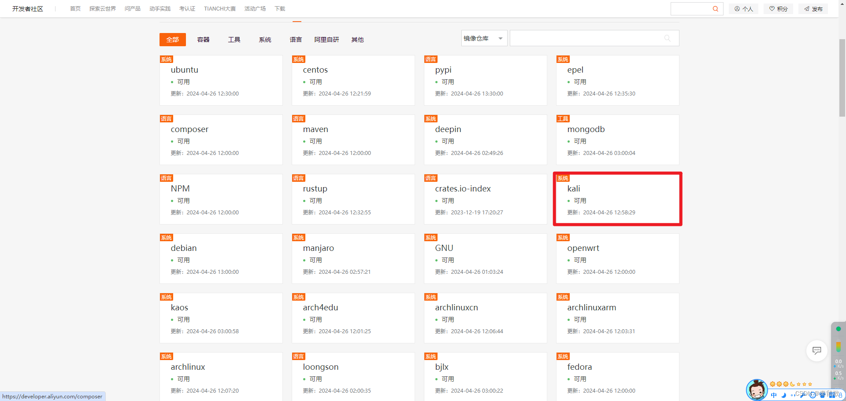
Task: Select the 全部 filter tab
Action: pos(172,40)
